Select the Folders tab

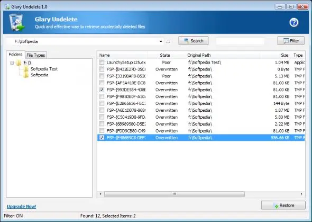(x=15, y=55)
